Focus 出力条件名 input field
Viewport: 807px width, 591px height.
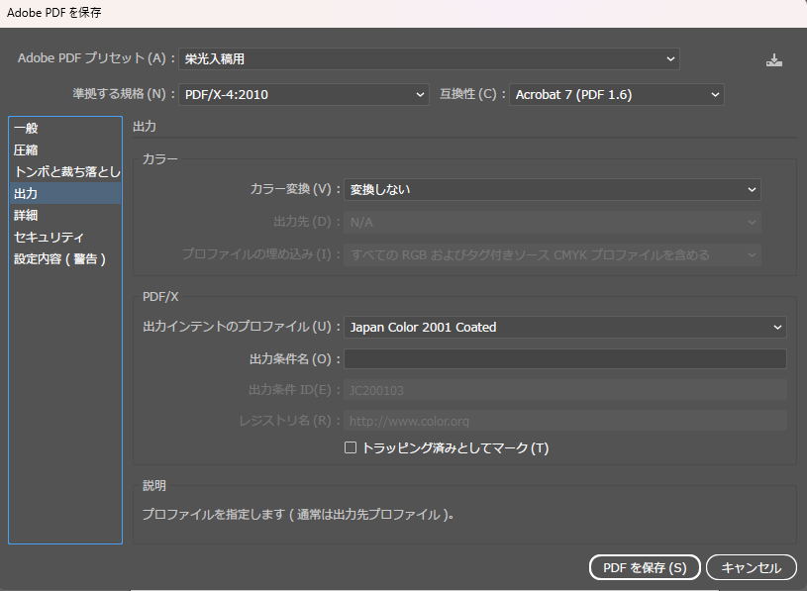(x=565, y=359)
